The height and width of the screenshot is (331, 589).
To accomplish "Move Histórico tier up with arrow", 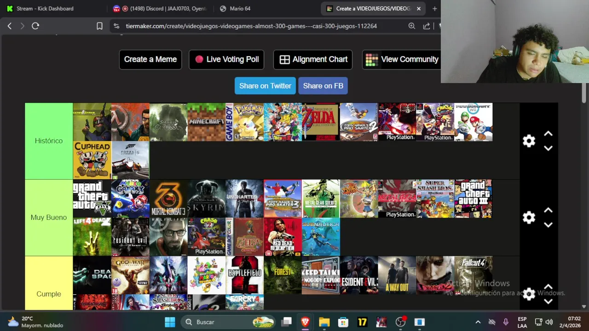I will tap(548, 134).
